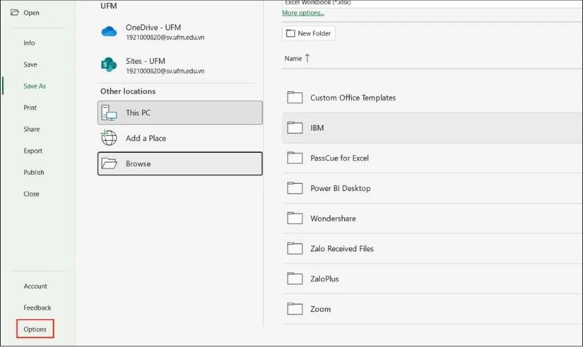This screenshot has height=347, width=583.
Task: Open the Print page
Action: tap(30, 108)
